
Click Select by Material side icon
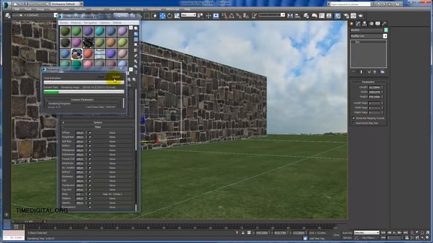click(x=136, y=66)
